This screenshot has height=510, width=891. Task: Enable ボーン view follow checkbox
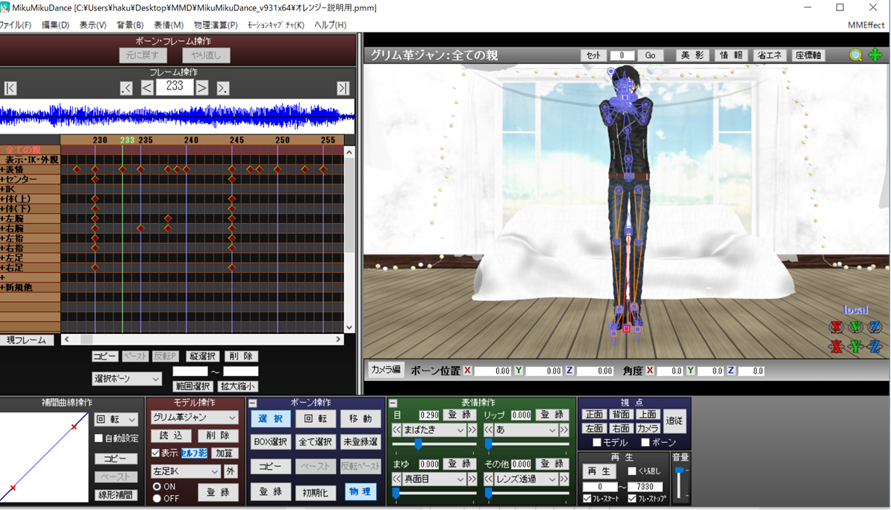(x=645, y=442)
